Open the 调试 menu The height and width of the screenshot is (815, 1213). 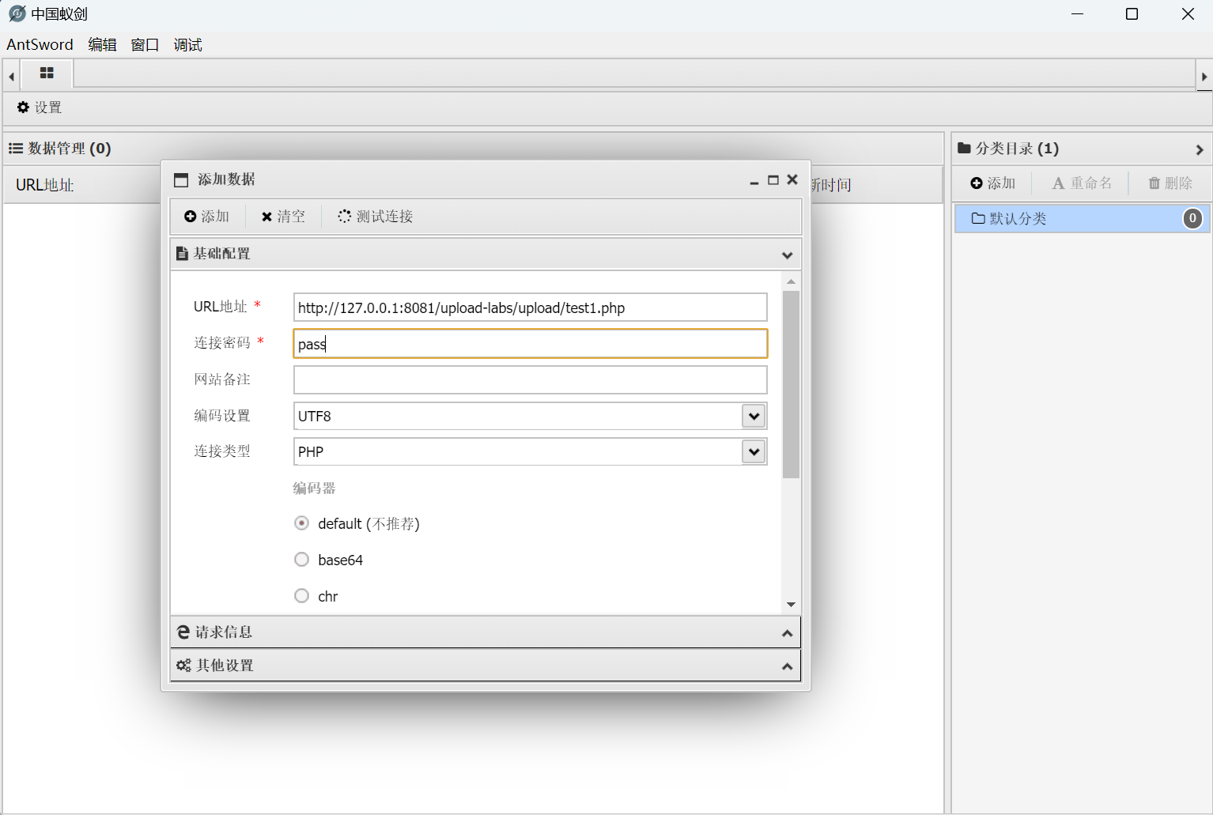[x=187, y=45]
